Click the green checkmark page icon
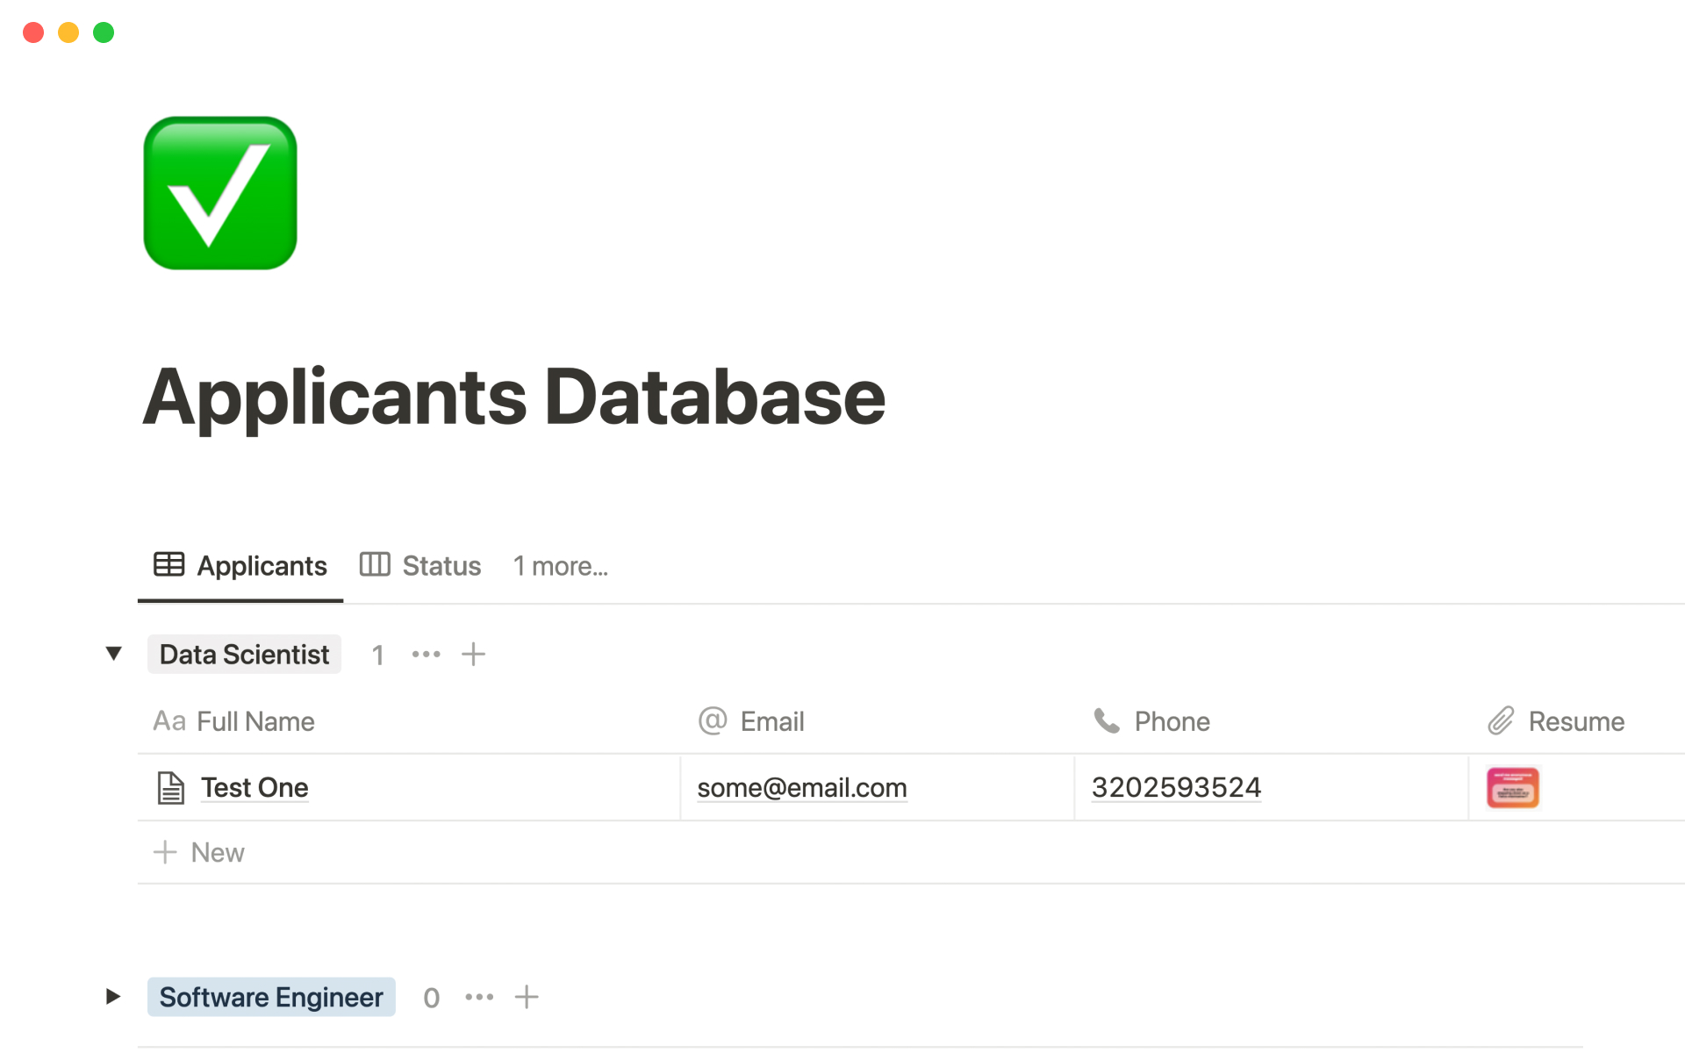 [220, 193]
